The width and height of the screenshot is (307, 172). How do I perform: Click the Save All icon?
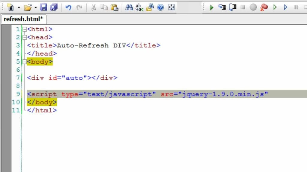click(x=54, y=7)
